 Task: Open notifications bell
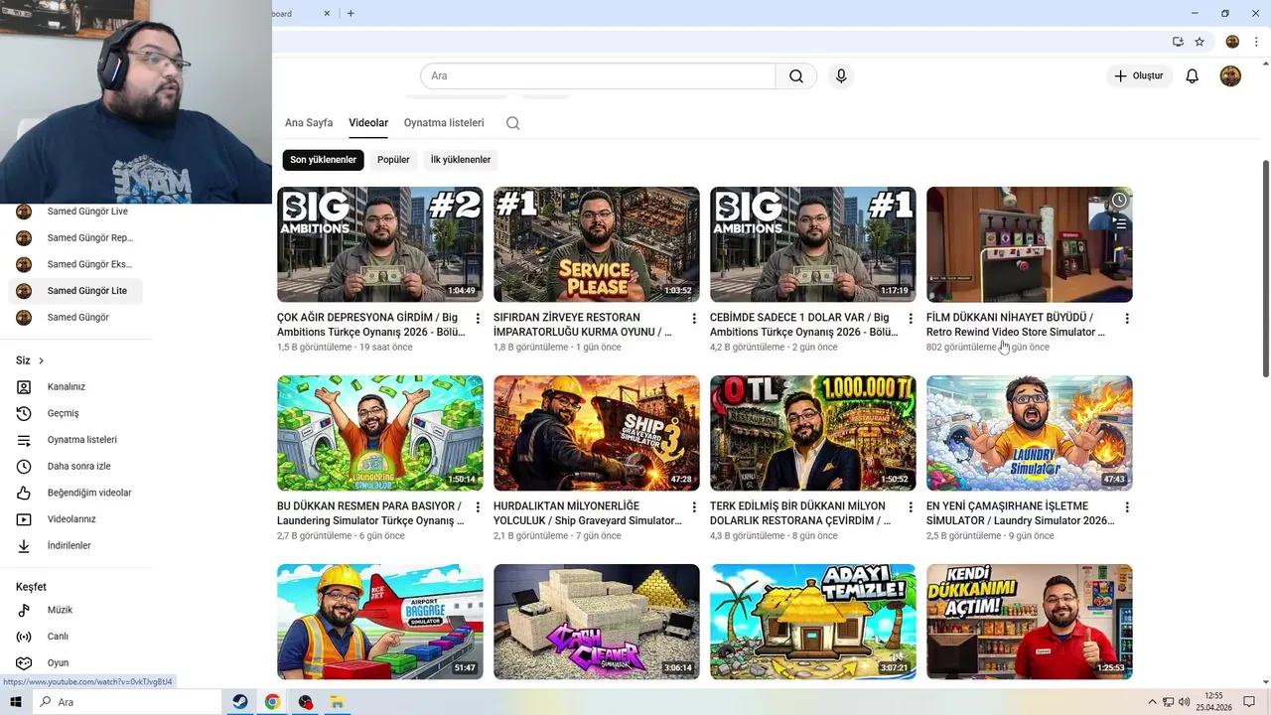coord(1193,76)
